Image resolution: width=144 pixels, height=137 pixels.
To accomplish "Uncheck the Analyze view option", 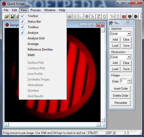I will point(43,33).
